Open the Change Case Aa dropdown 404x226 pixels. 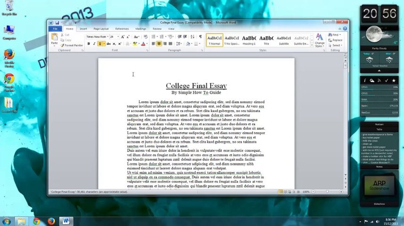137,37
